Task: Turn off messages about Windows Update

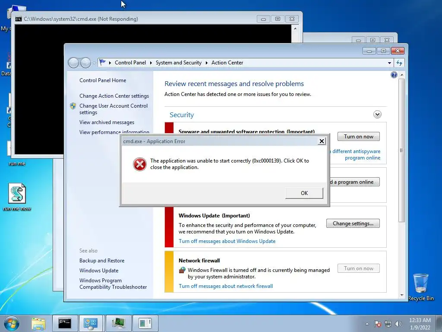Action: tap(227, 241)
